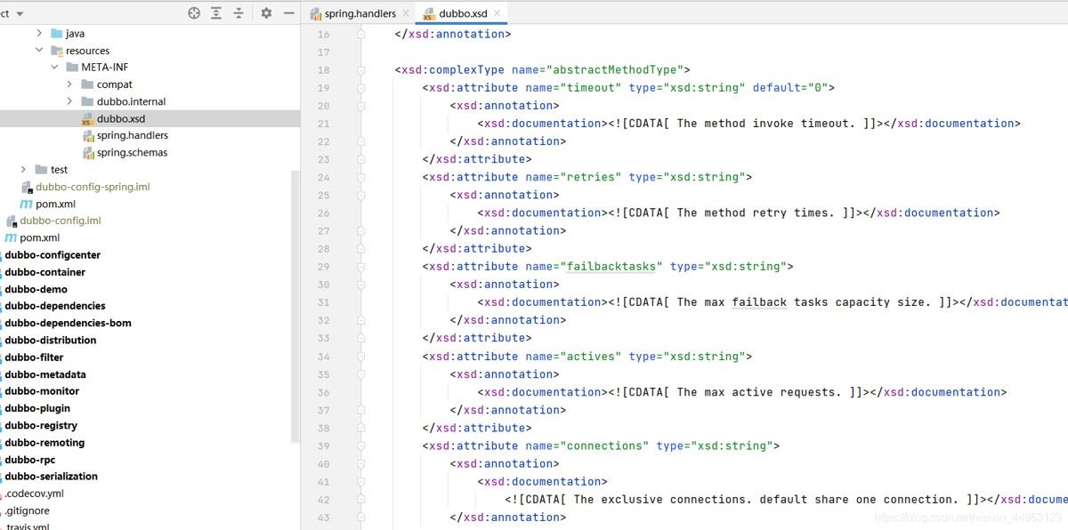Select the dubbo-rpc module
Image resolution: width=1068 pixels, height=530 pixels.
pyautogui.click(x=29, y=460)
